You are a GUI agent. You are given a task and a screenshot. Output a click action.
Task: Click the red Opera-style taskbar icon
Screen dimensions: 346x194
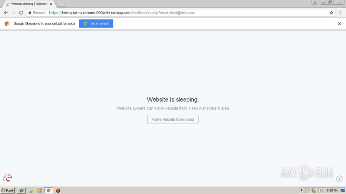(x=58, y=190)
